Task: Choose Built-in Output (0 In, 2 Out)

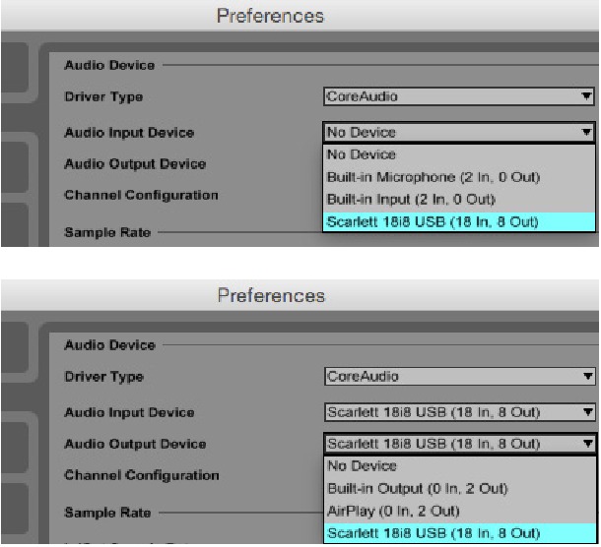Action: click(459, 488)
